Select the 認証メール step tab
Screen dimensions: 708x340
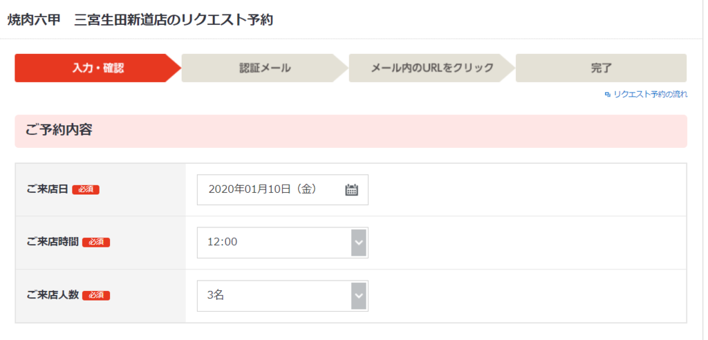point(265,68)
